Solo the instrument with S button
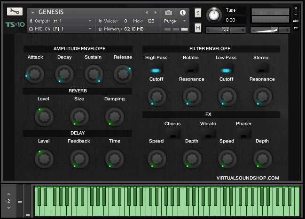The width and height of the screenshot is (305, 219). [198, 12]
